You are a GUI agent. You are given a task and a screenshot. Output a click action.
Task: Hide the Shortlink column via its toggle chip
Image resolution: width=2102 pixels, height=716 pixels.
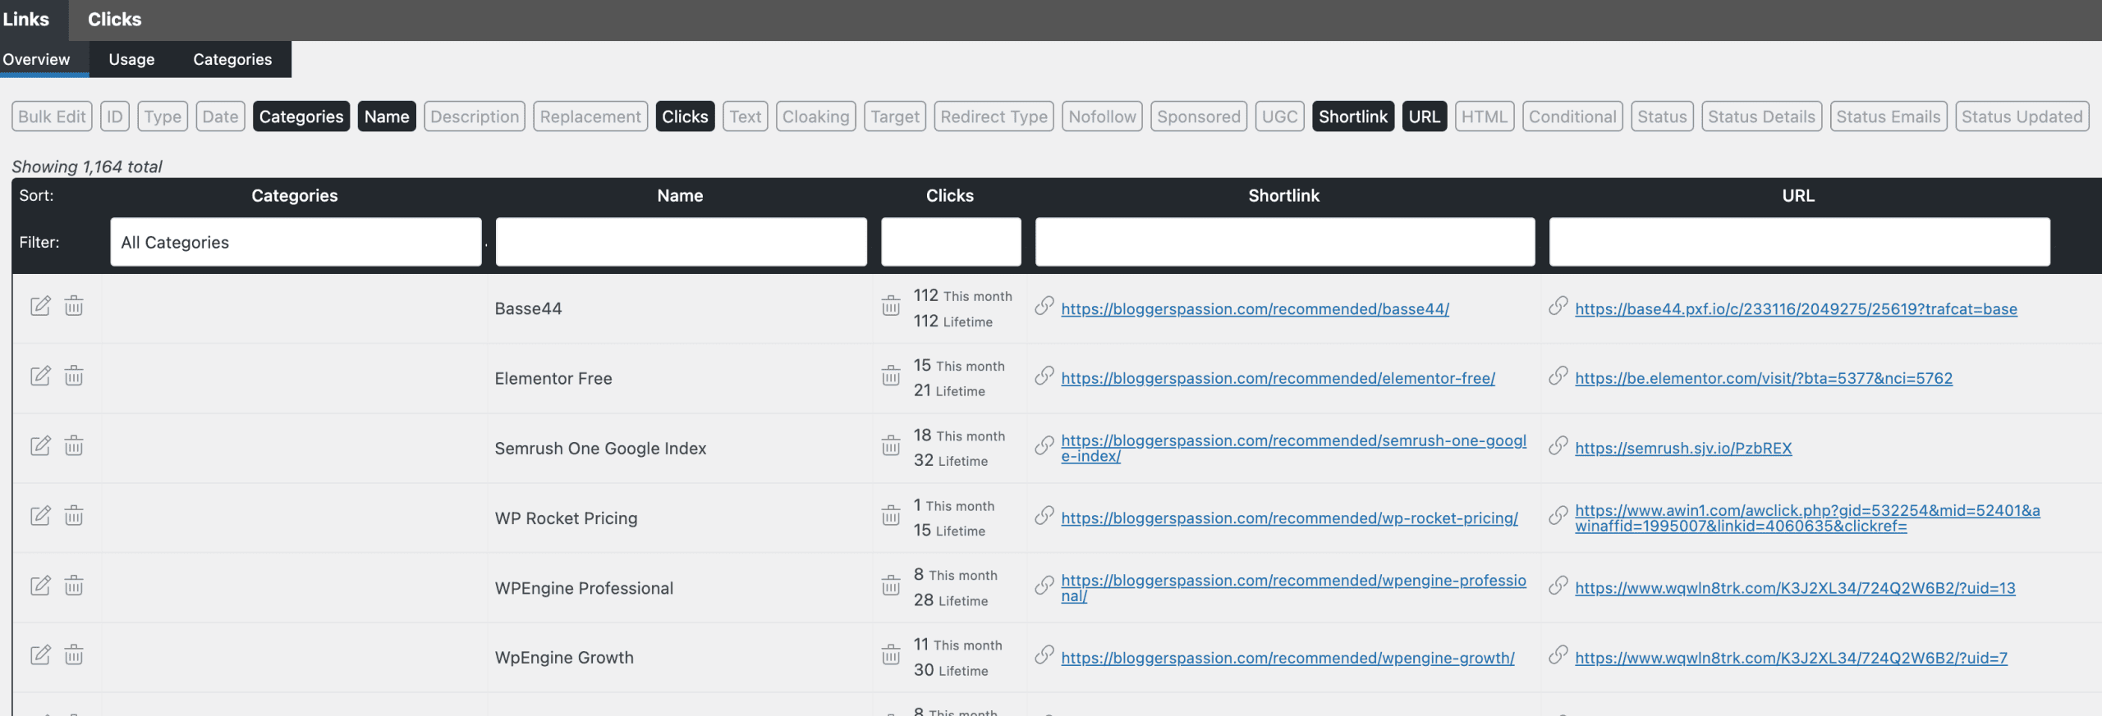pos(1353,116)
